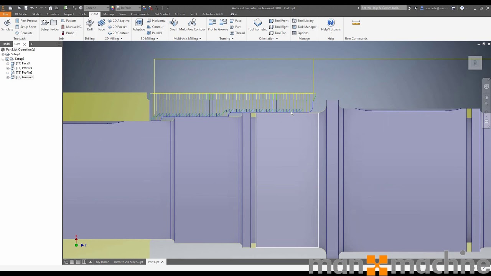Switch to the Inspect ribbon tab
491x276 pixels.
coord(69,14)
